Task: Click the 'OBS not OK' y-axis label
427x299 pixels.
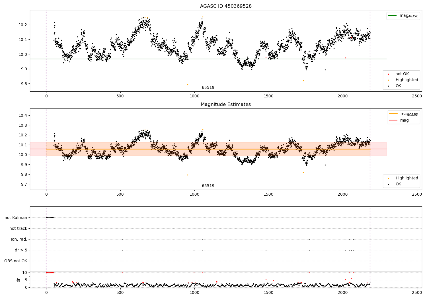Action: [x=16, y=261]
